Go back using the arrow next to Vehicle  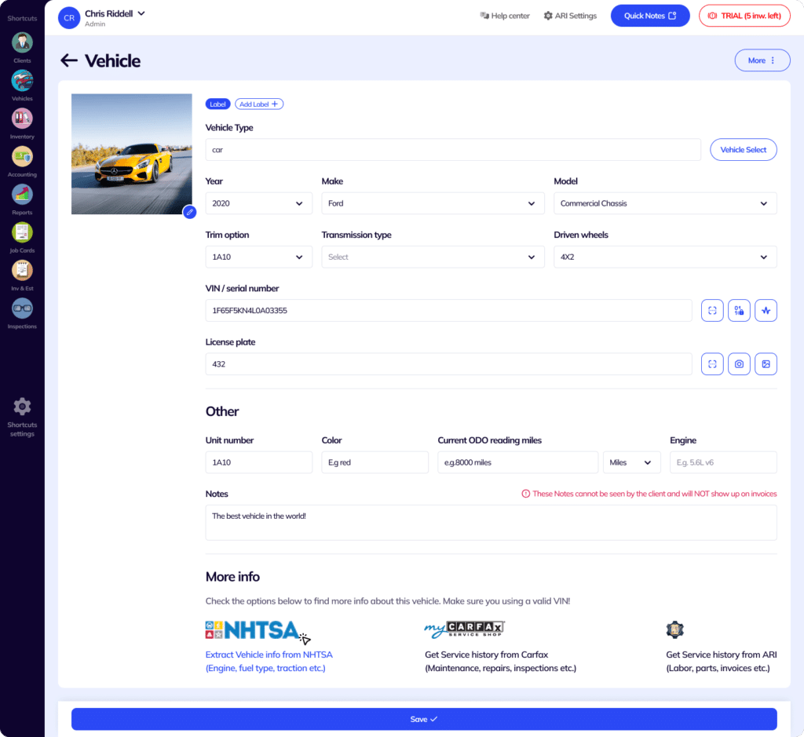69,60
